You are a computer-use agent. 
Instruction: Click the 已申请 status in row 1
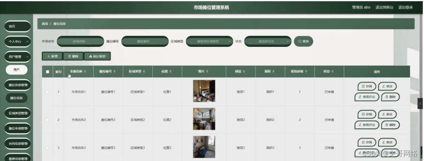click(329, 92)
